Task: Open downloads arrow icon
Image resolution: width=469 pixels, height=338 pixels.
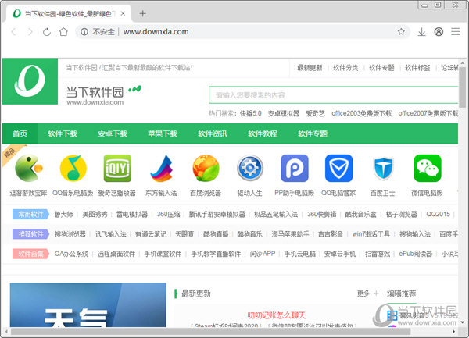Action: 422,32
